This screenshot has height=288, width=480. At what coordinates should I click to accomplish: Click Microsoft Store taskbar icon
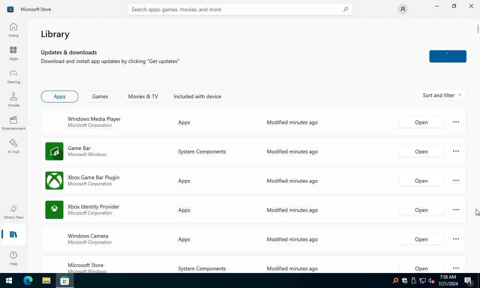click(64, 280)
